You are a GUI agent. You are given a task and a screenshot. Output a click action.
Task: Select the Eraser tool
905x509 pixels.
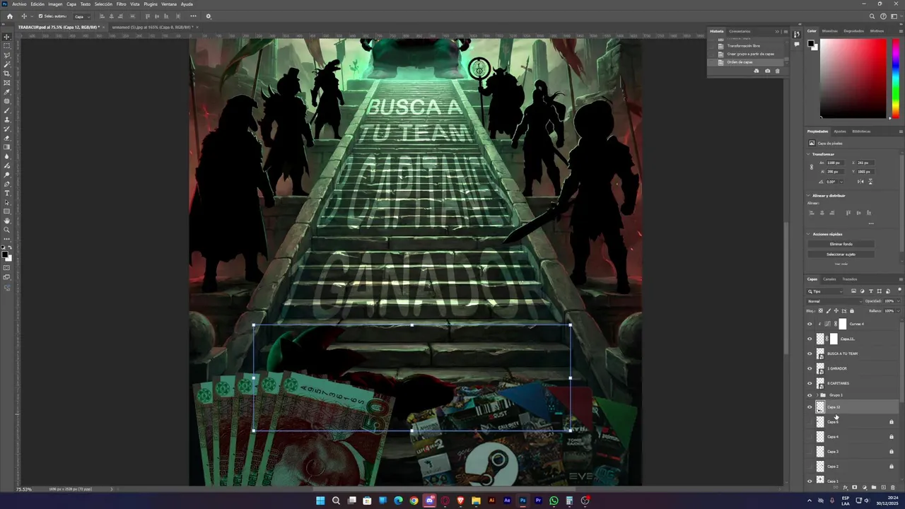[7, 138]
